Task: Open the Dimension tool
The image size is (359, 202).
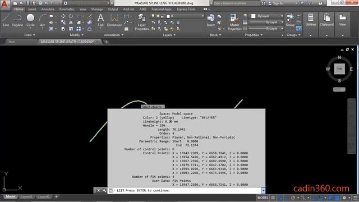Action: point(114,20)
